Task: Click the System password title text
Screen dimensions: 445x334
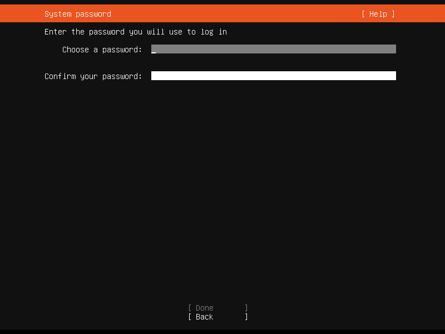Action: [77, 14]
